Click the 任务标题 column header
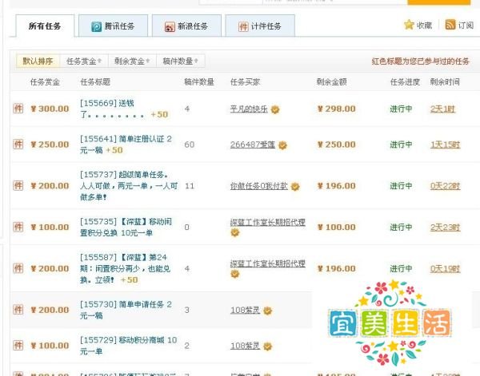480x376 pixels. 95,82
